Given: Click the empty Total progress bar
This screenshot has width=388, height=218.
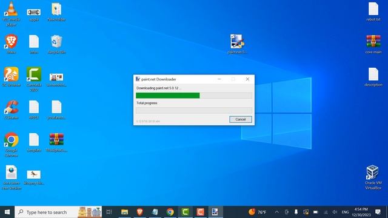Looking at the screenshot, I should pos(194,110).
